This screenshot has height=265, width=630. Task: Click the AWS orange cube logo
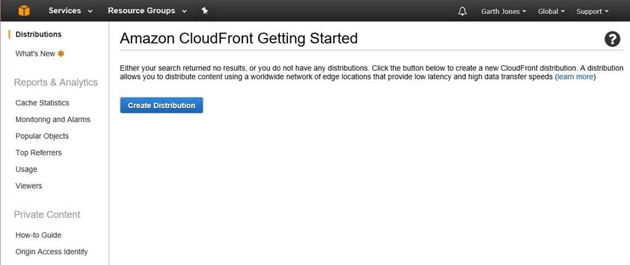point(24,11)
